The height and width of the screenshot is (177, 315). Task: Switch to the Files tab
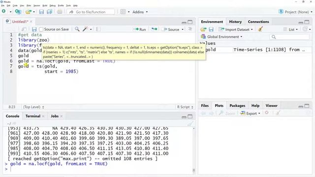tap(205, 106)
